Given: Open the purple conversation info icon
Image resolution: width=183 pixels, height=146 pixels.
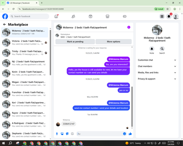Looking at the screenshot, I should [x=129, y=27].
